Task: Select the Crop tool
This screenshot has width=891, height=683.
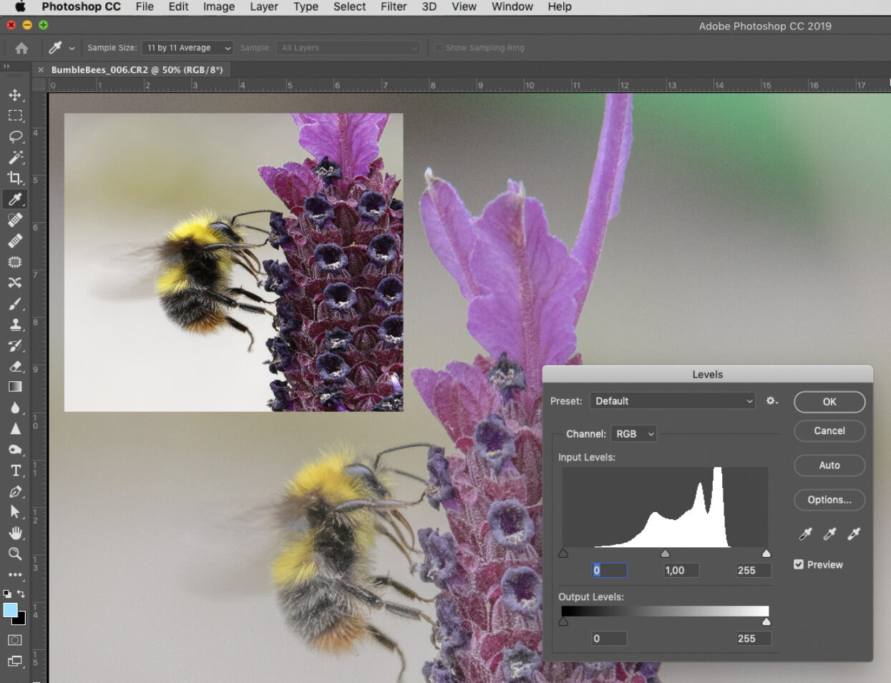Action: click(x=15, y=178)
